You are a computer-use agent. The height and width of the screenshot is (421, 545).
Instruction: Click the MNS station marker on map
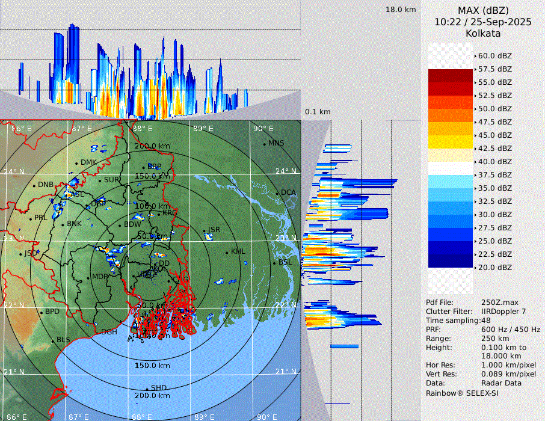(264, 144)
